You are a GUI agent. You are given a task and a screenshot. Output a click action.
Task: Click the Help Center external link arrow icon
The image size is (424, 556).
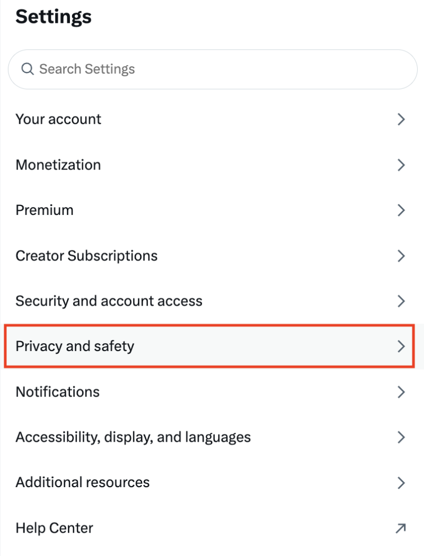(x=401, y=528)
